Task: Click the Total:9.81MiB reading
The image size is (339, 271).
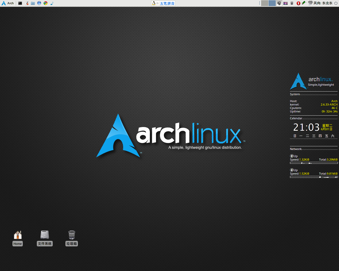Action: pyautogui.click(x=328, y=174)
